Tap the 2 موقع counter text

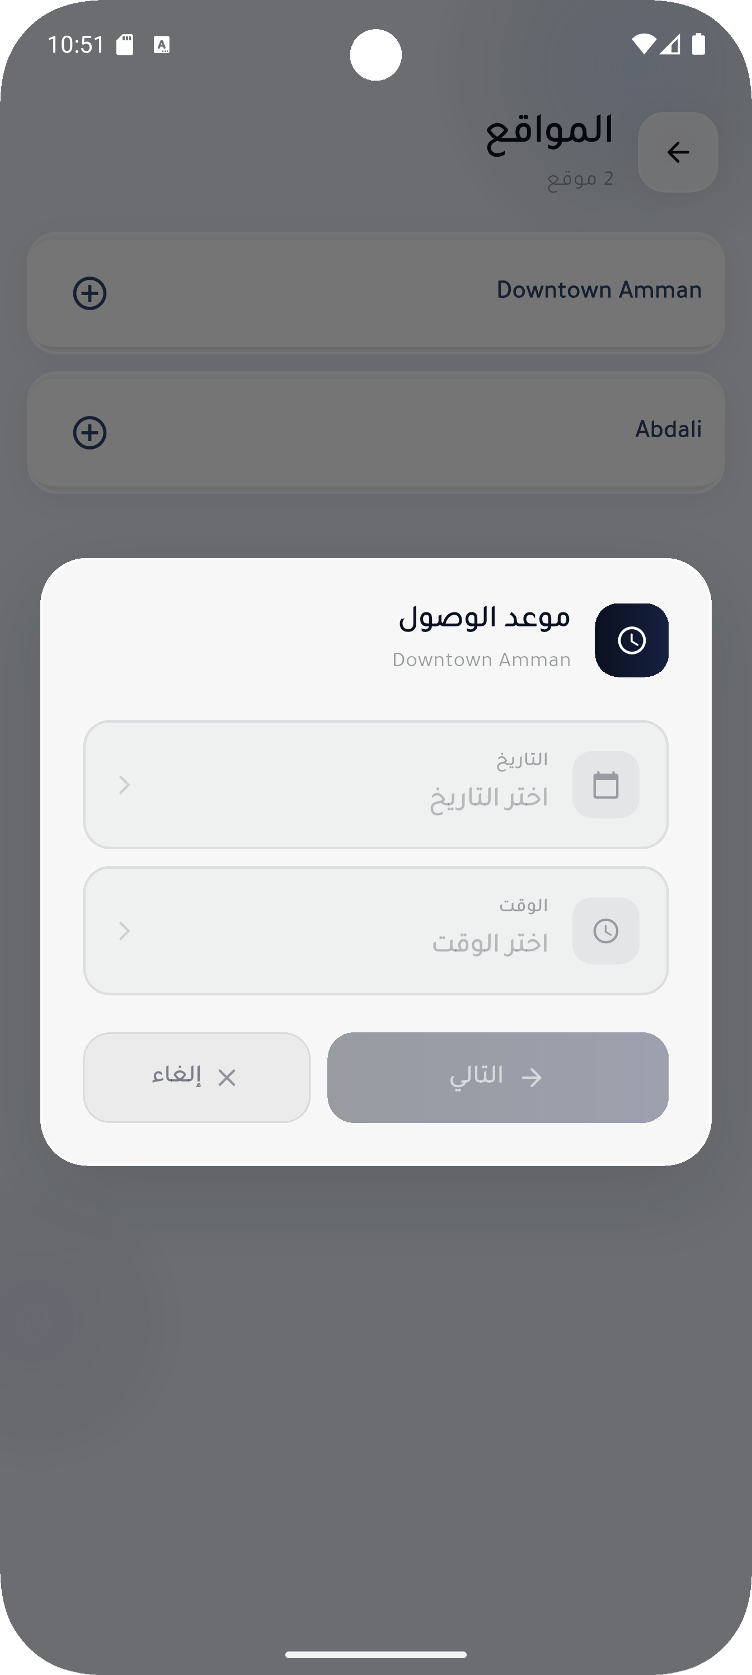(580, 177)
